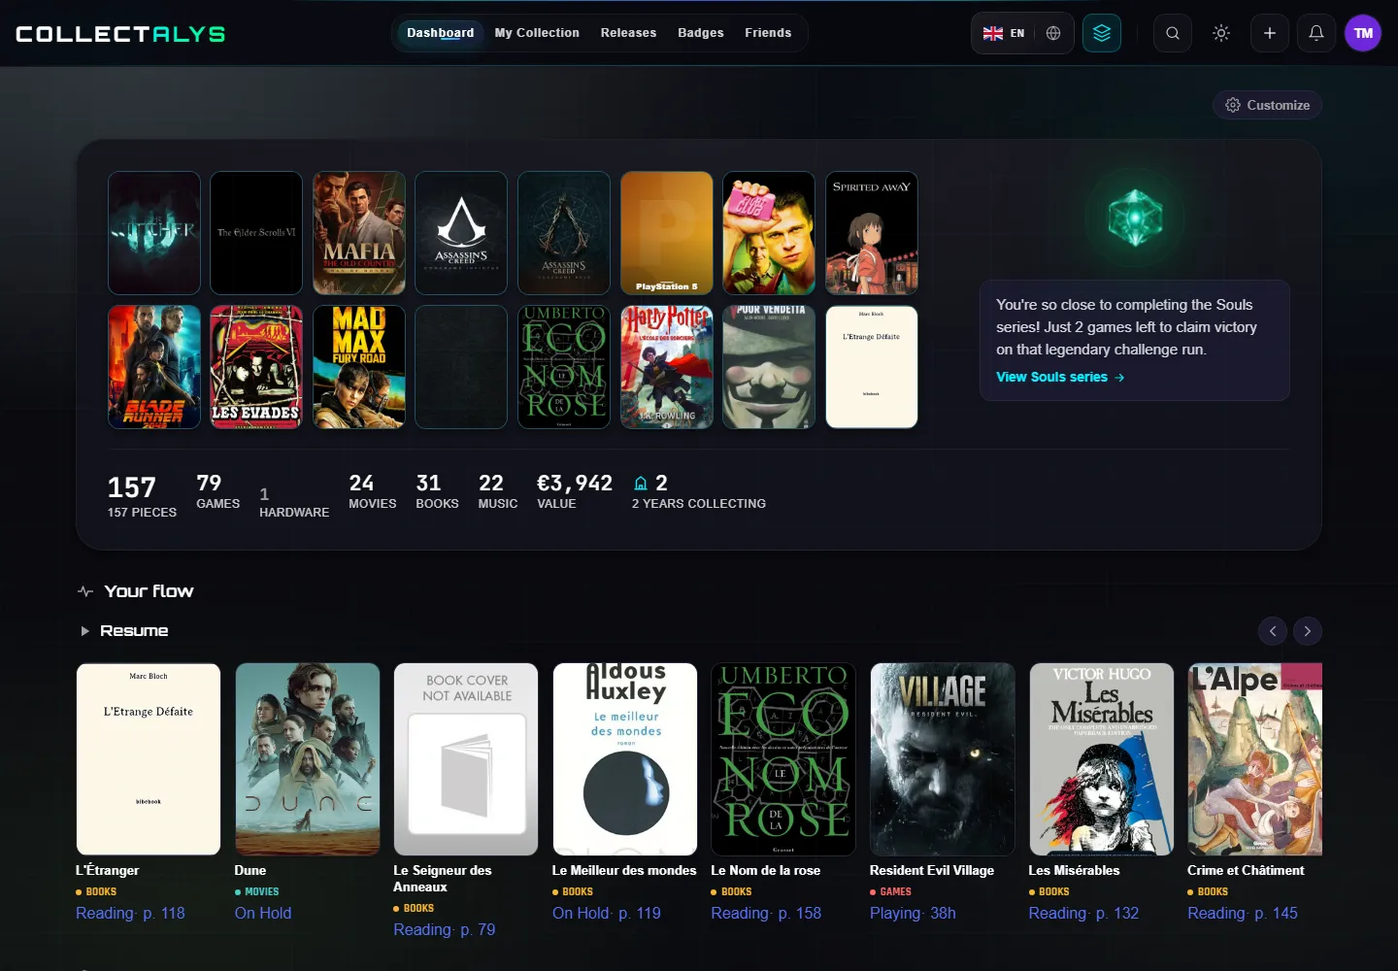Image resolution: width=1398 pixels, height=971 pixels.
Task: Click the Customize button
Action: [x=1267, y=105]
